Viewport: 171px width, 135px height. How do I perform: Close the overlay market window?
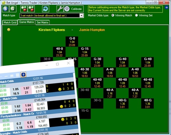(x=68, y=63)
